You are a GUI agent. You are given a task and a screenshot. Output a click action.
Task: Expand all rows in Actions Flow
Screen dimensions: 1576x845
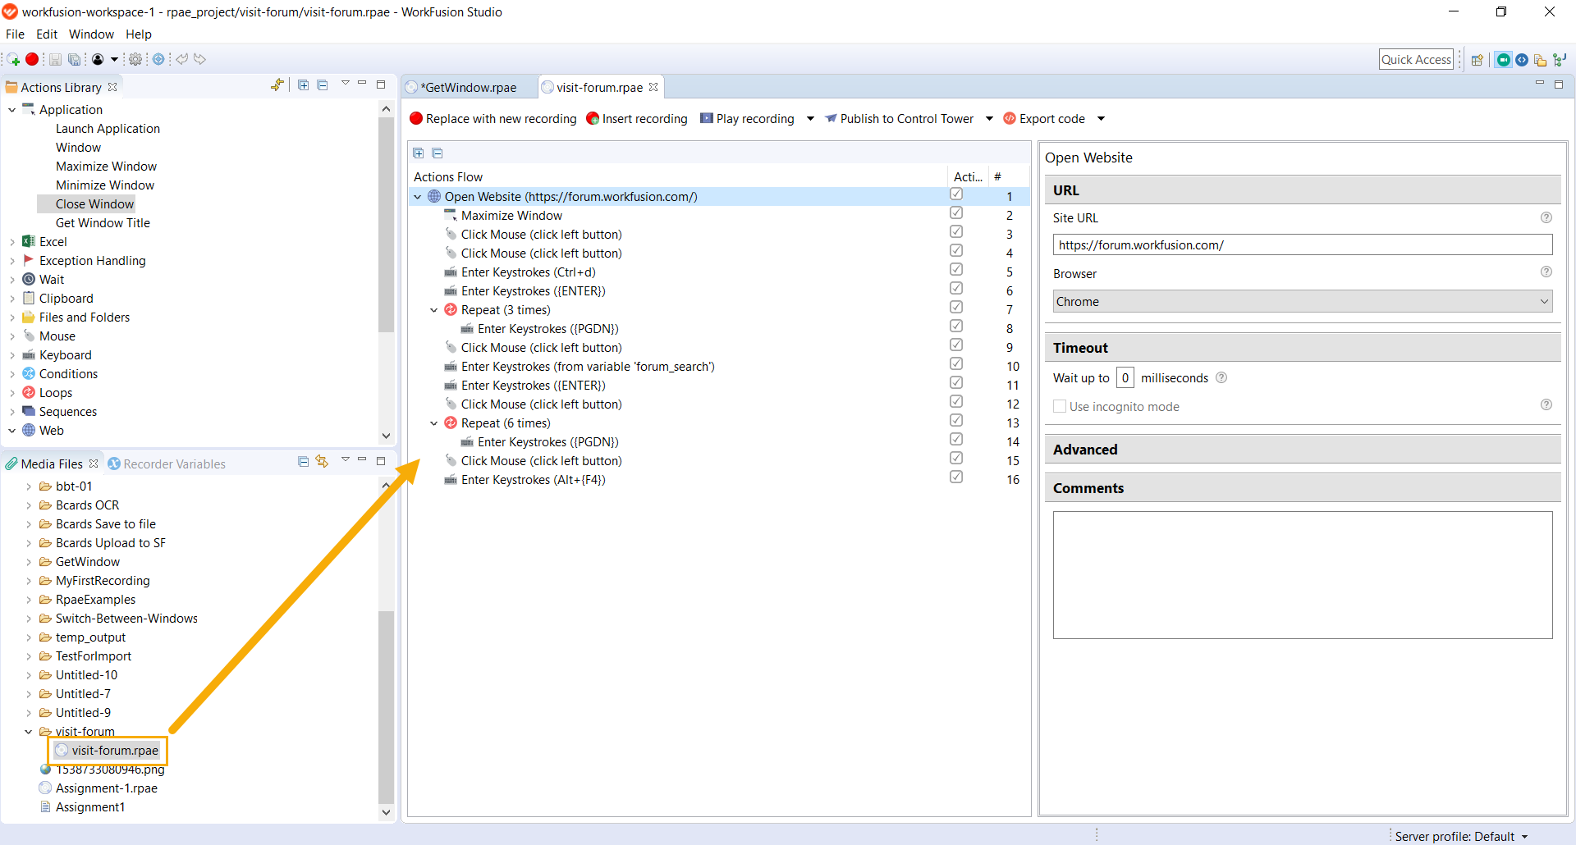(x=419, y=153)
